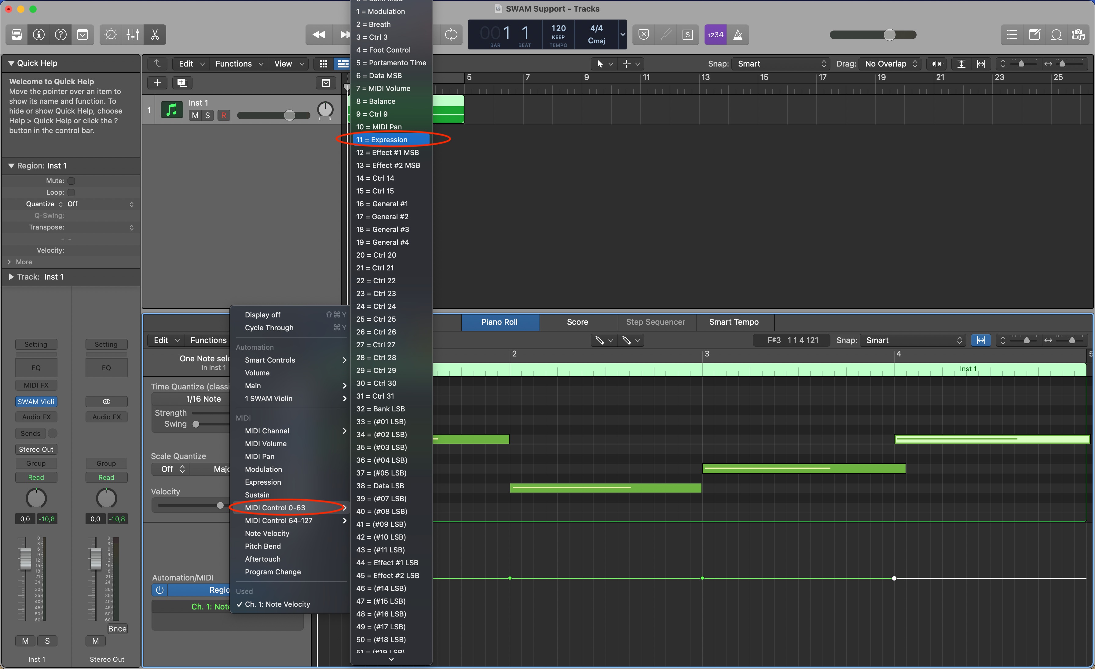Screen dimensions: 1095x669
Task: Open the Drag No Overlap dropdown
Action: pyautogui.click(x=890, y=63)
